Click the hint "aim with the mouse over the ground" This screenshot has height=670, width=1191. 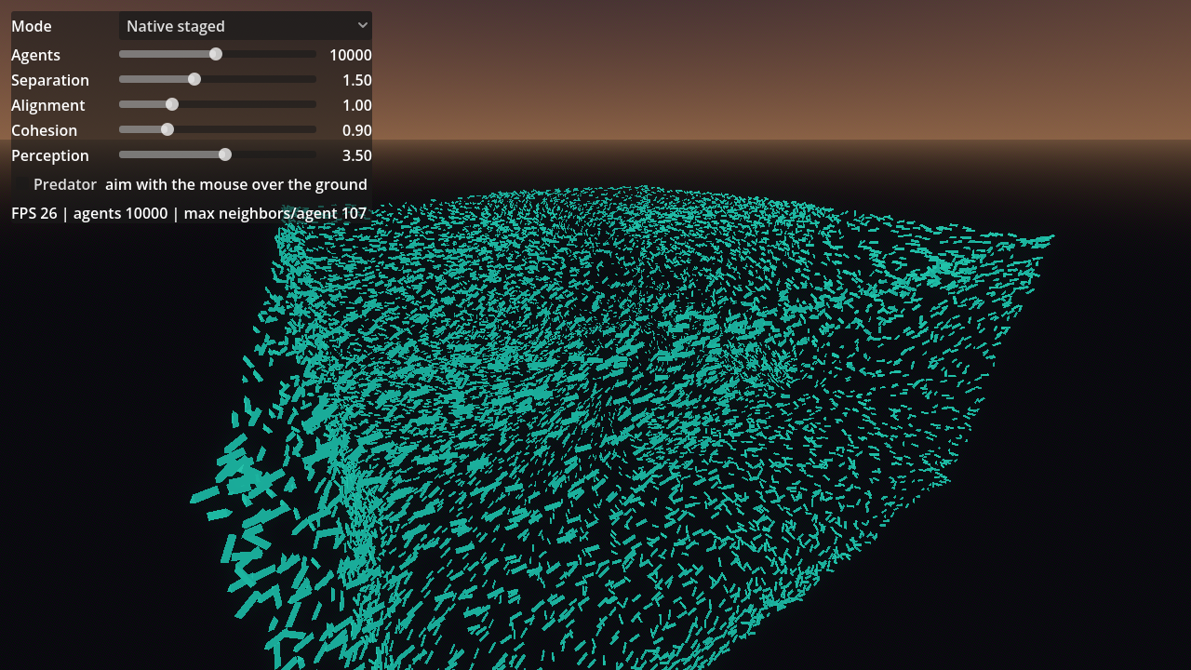point(236,184)
